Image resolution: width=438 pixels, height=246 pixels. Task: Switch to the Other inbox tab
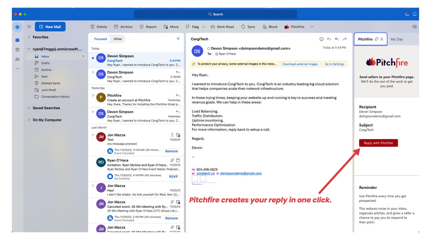click(118, 39)
